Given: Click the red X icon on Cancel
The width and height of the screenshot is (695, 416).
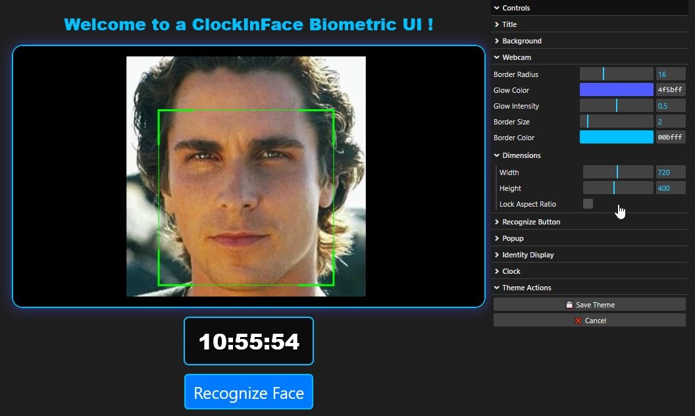Looking at the screenshot, I should pyautogui.click(x=579, y=321).
